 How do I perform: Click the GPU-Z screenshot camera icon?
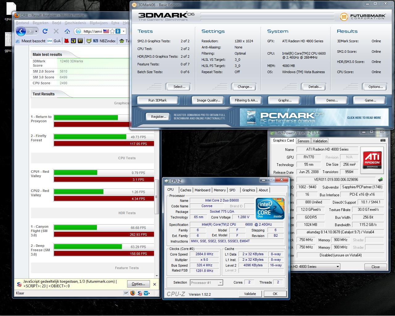coord(383,140)
